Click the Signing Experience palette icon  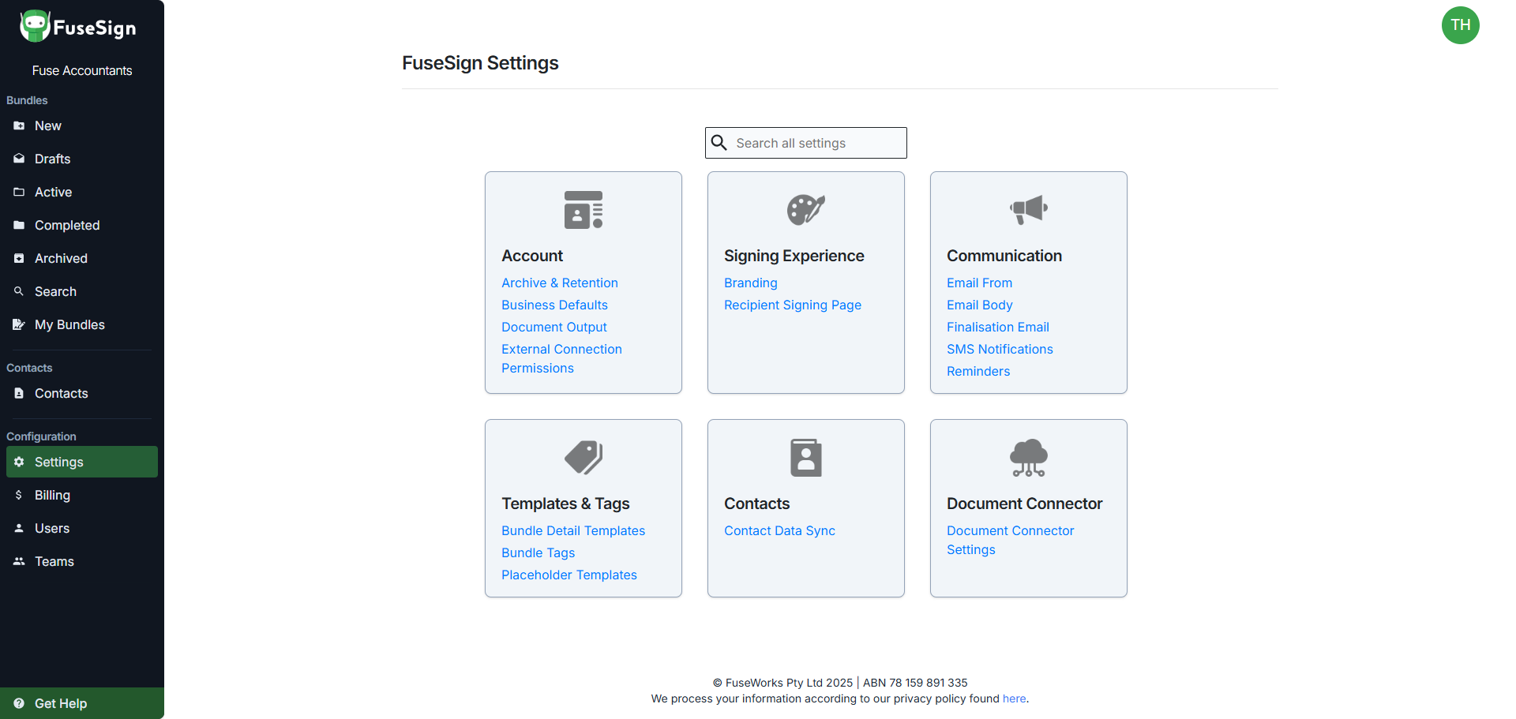805,210
